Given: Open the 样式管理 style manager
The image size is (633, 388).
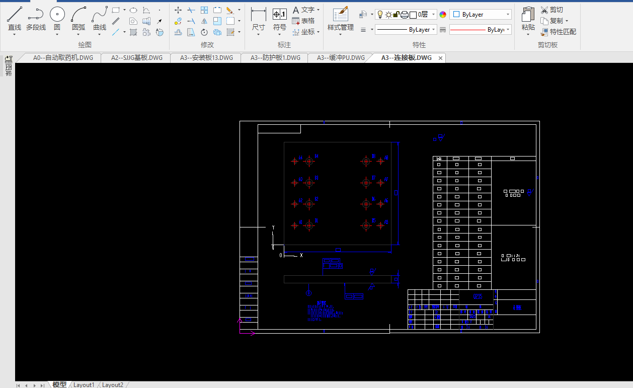Looking at the screenshot, I should (341, 19).
